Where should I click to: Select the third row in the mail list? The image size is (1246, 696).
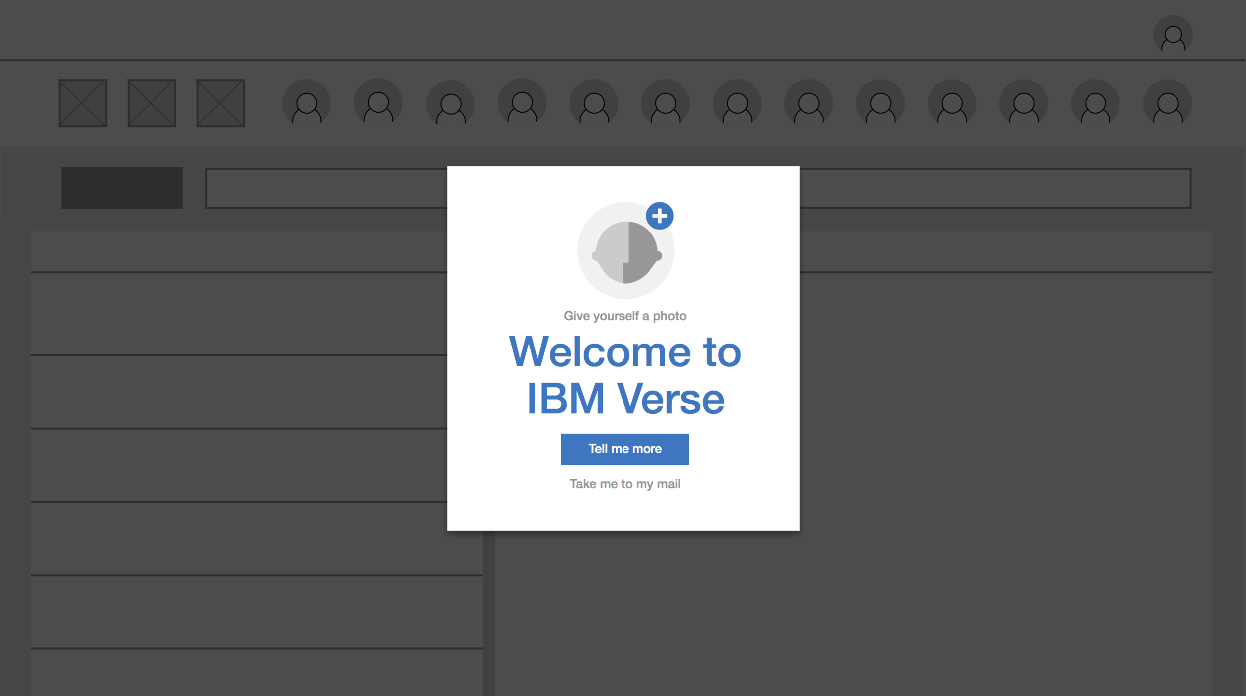click(x=238, y=465)
